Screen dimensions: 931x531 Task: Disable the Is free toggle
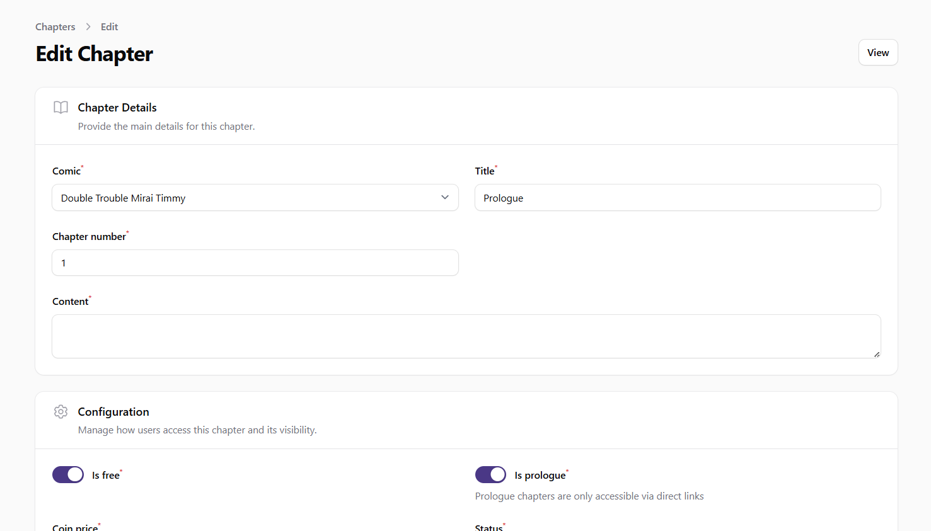[x=68, y=475]
